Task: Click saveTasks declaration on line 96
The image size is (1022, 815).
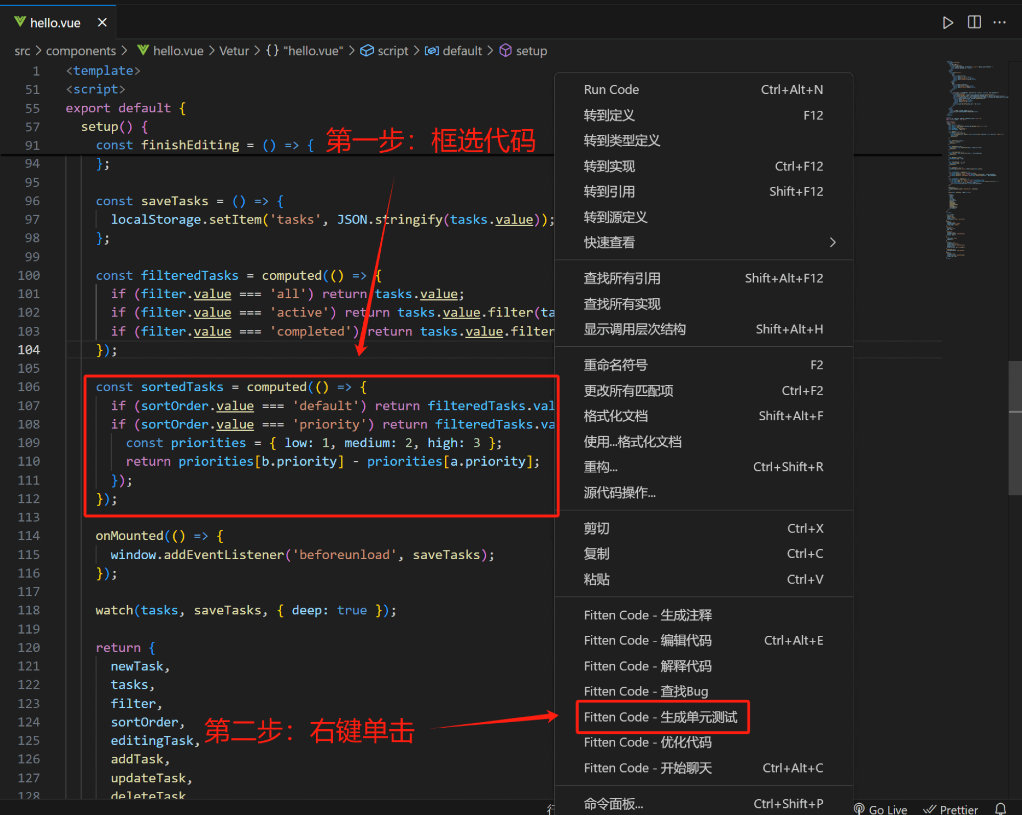Action: tap(175, 201)
